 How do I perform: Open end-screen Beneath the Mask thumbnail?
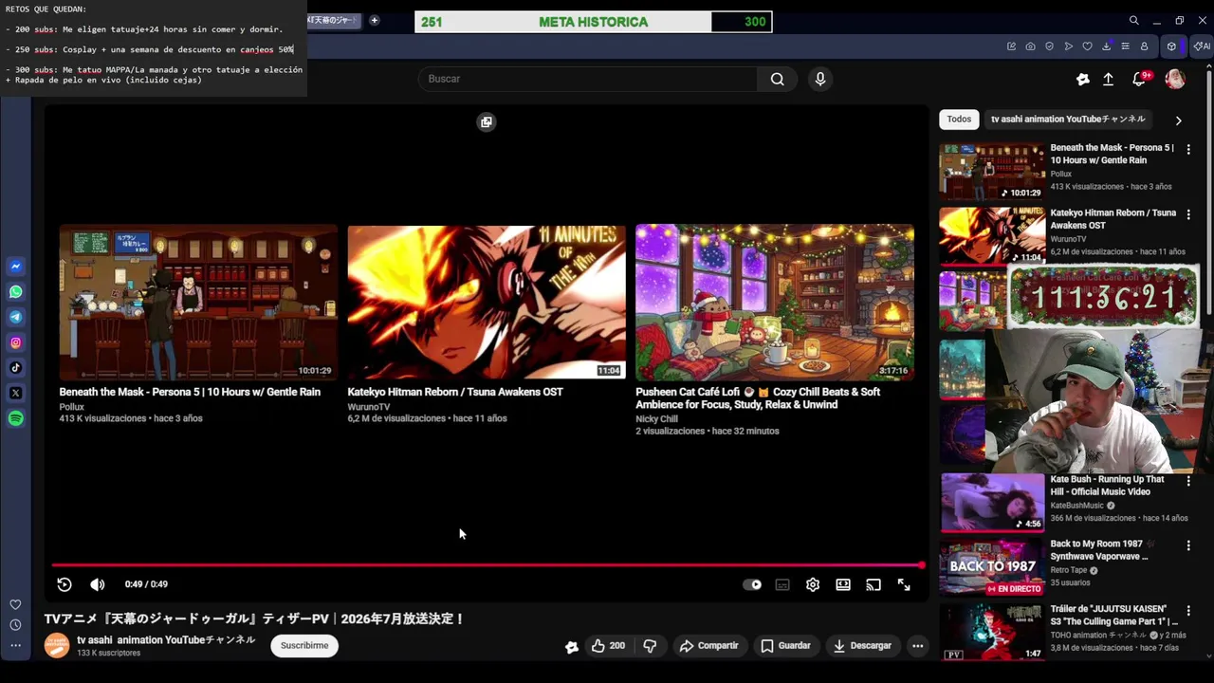point(198,303)
